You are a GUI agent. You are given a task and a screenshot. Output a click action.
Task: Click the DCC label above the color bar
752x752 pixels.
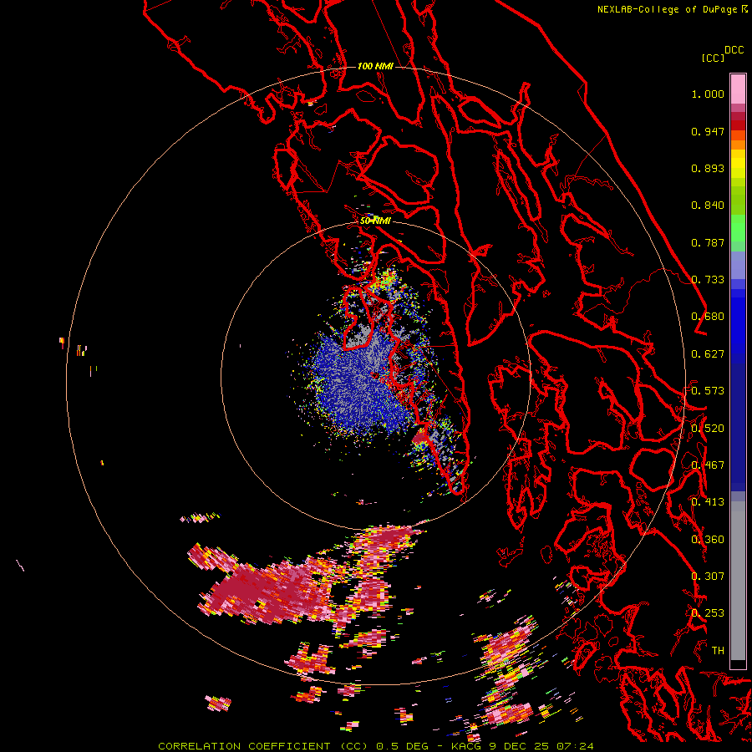(734, 50)
